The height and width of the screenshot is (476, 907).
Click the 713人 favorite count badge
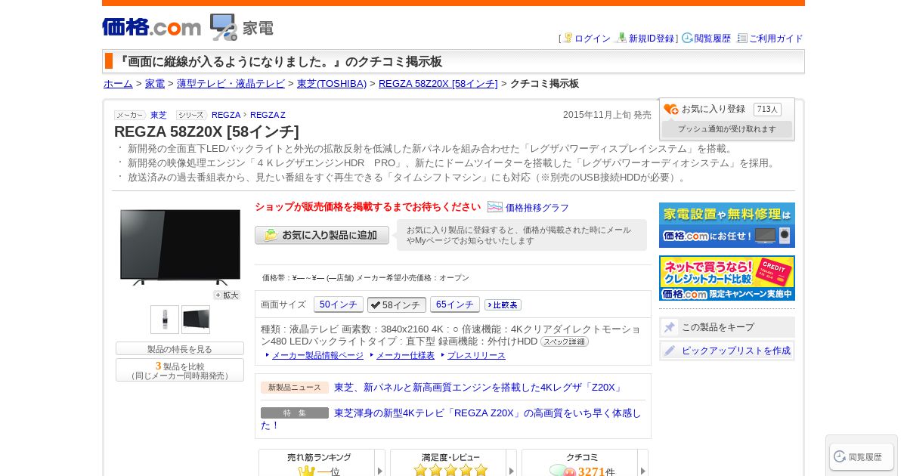[x=767, y=110]
